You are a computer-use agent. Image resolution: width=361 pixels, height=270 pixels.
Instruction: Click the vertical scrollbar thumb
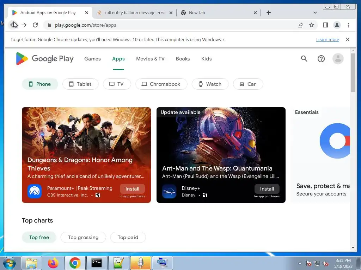[x=353, y=72]
